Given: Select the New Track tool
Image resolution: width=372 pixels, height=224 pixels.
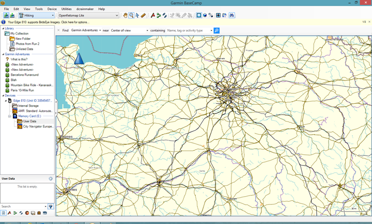Looking at the screenshot, I should [x=164, y=15].
